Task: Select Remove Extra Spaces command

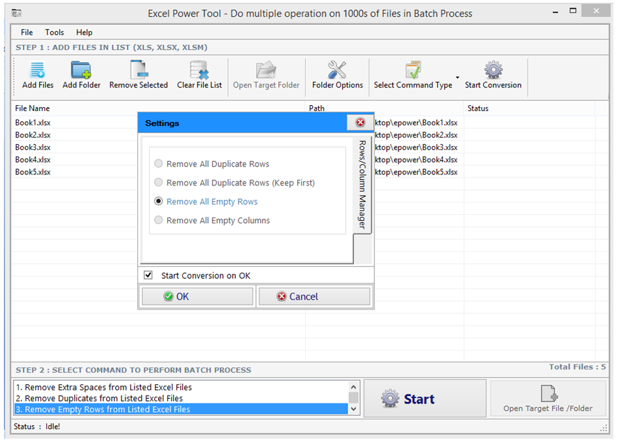Action: coord(182,387)
